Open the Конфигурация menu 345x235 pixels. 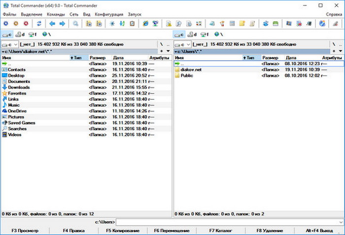tap(109, 15)
